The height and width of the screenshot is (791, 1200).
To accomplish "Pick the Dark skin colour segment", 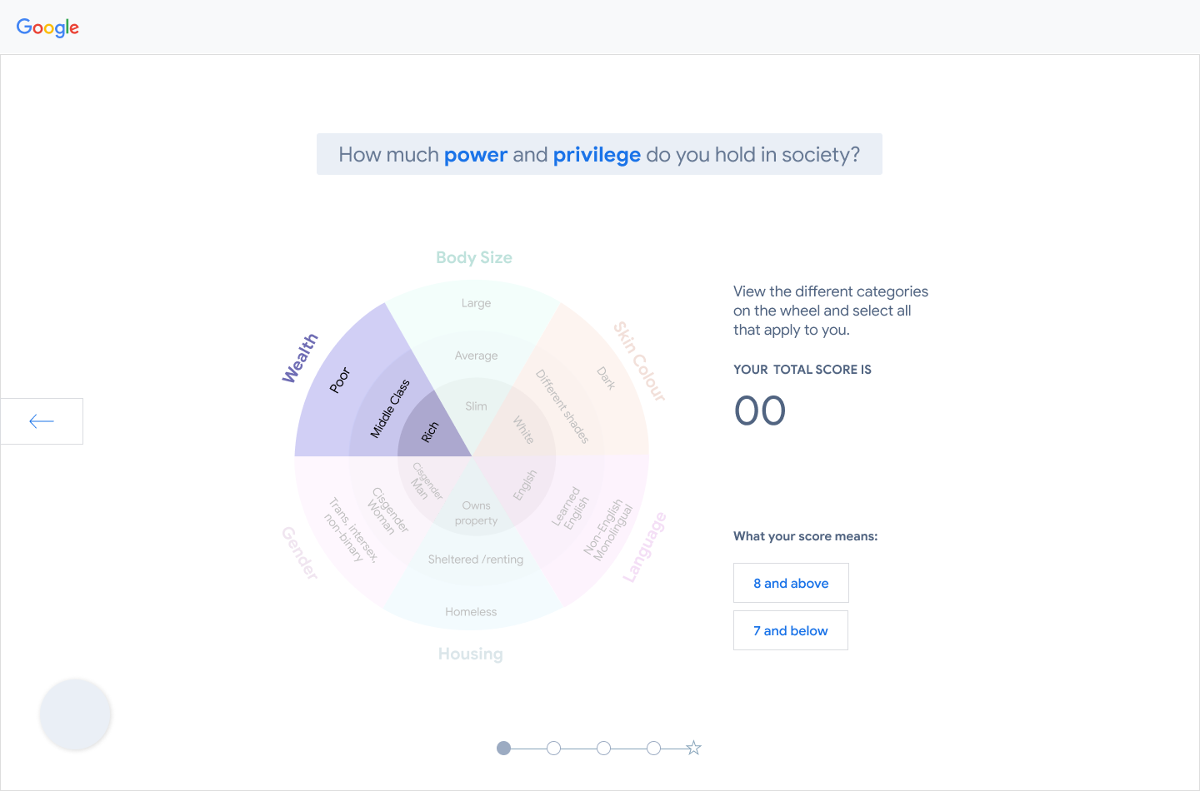I will pyautogui.click(x=606, y=378).
